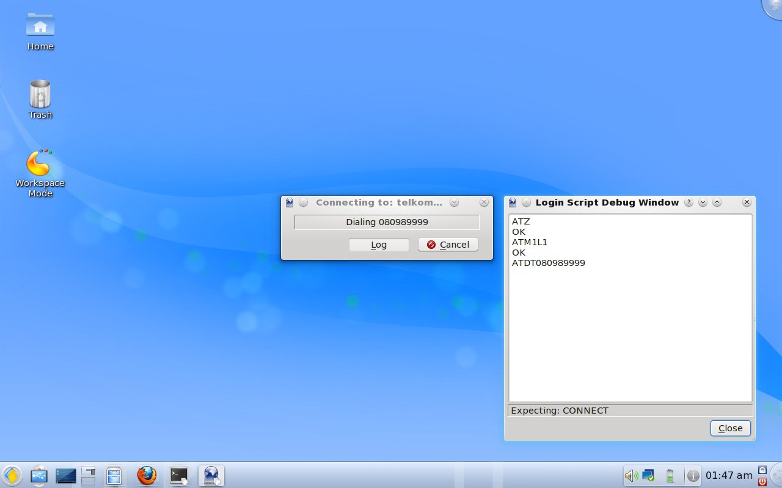The width and height of the screenshot is (782, 488).
Task: Open the Trash desktop icon
Action: [x=40, y=99]
